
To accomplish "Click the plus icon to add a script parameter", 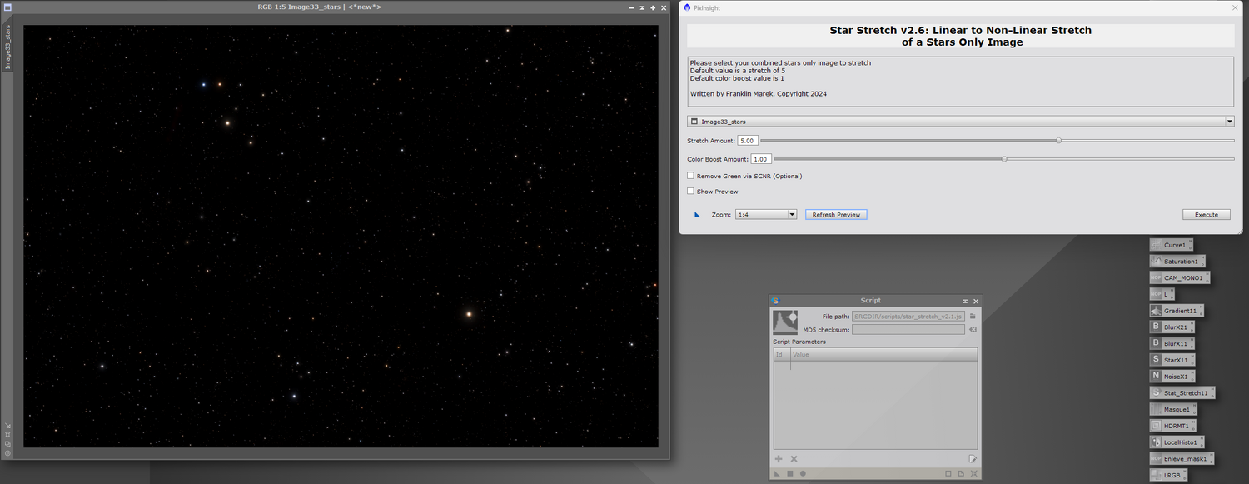I will point(779,459).
